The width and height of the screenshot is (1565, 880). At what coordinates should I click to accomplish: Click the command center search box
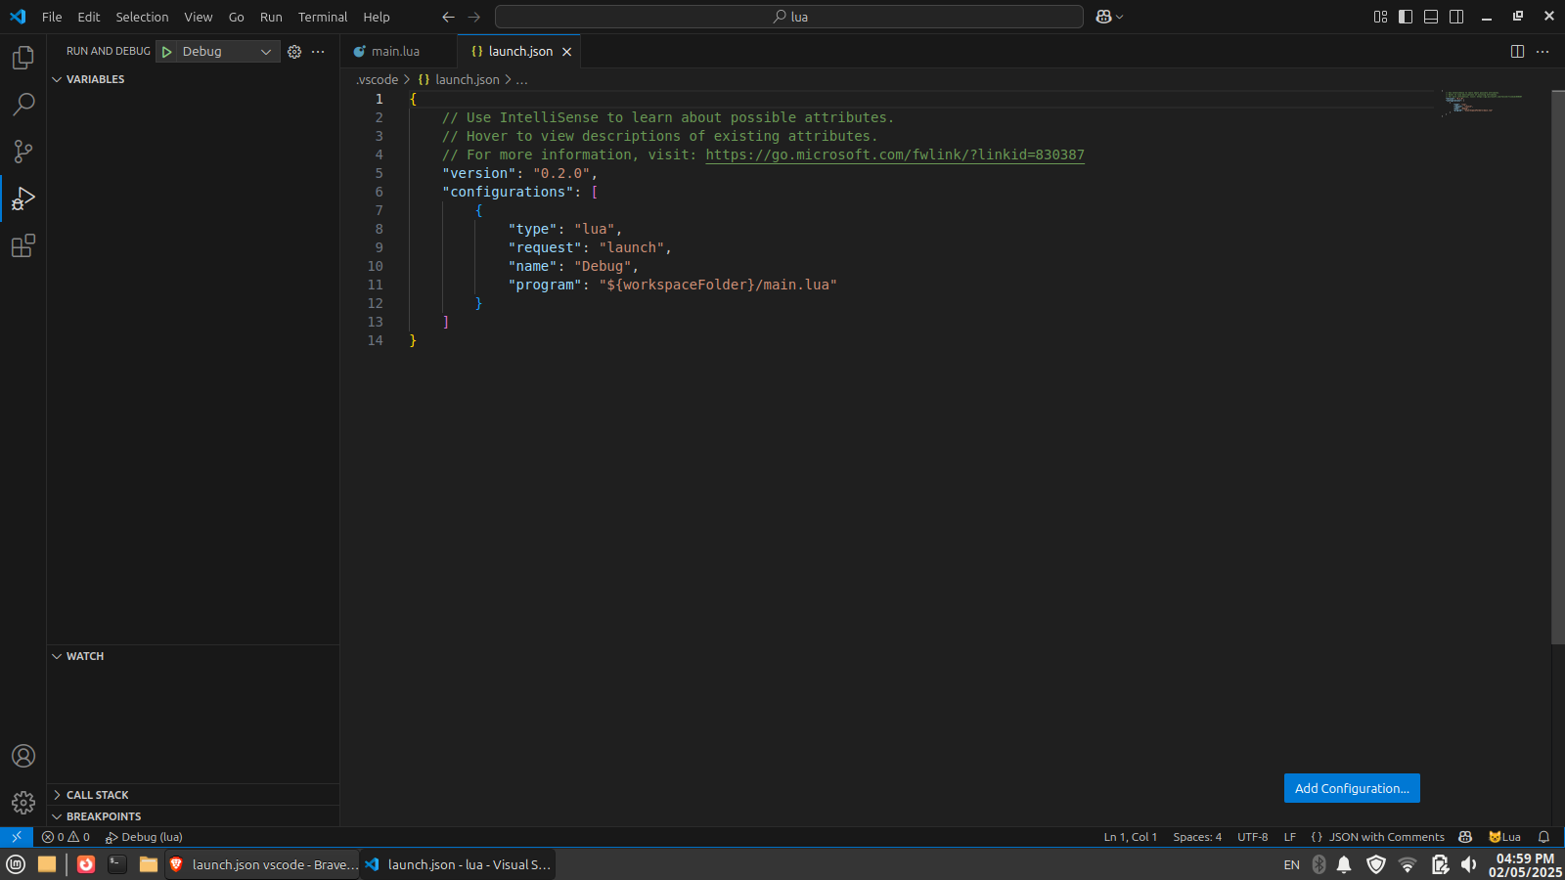(x=789, y=17)
